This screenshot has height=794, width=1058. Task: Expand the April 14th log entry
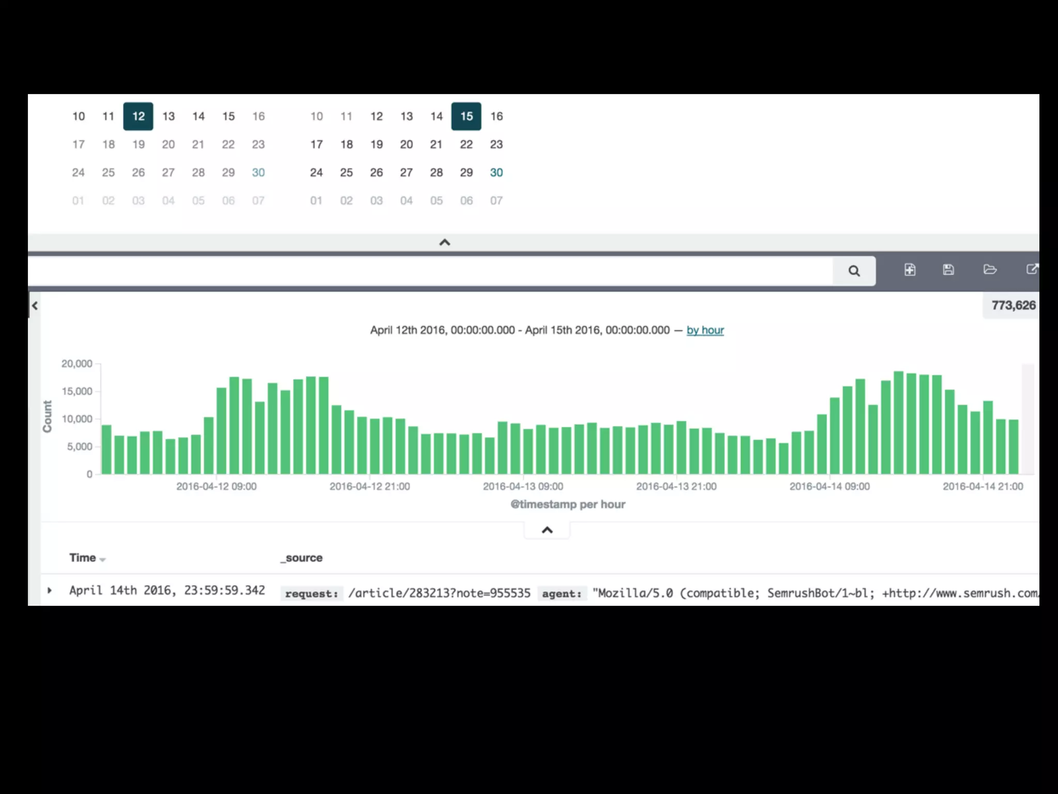[x=50, y=590]
